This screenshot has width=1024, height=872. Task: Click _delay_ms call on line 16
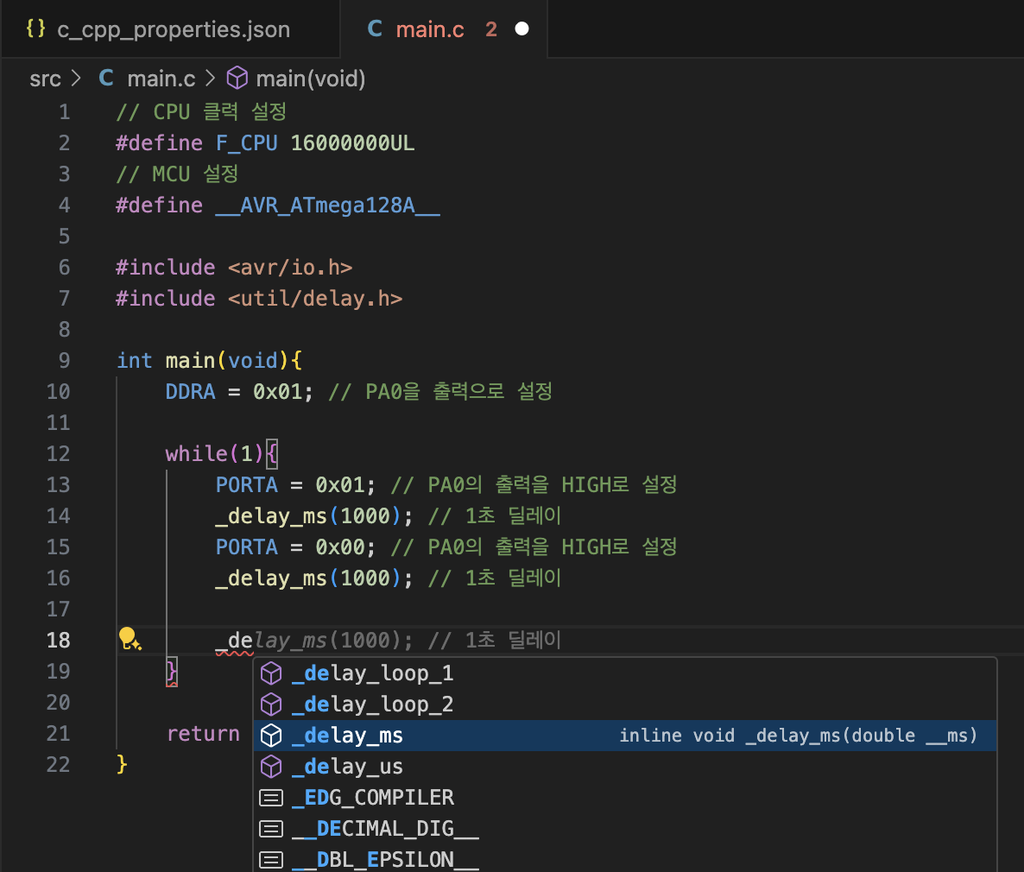coord(272,578)
